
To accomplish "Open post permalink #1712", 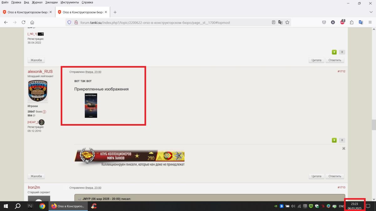I will [x=341, y=71].
